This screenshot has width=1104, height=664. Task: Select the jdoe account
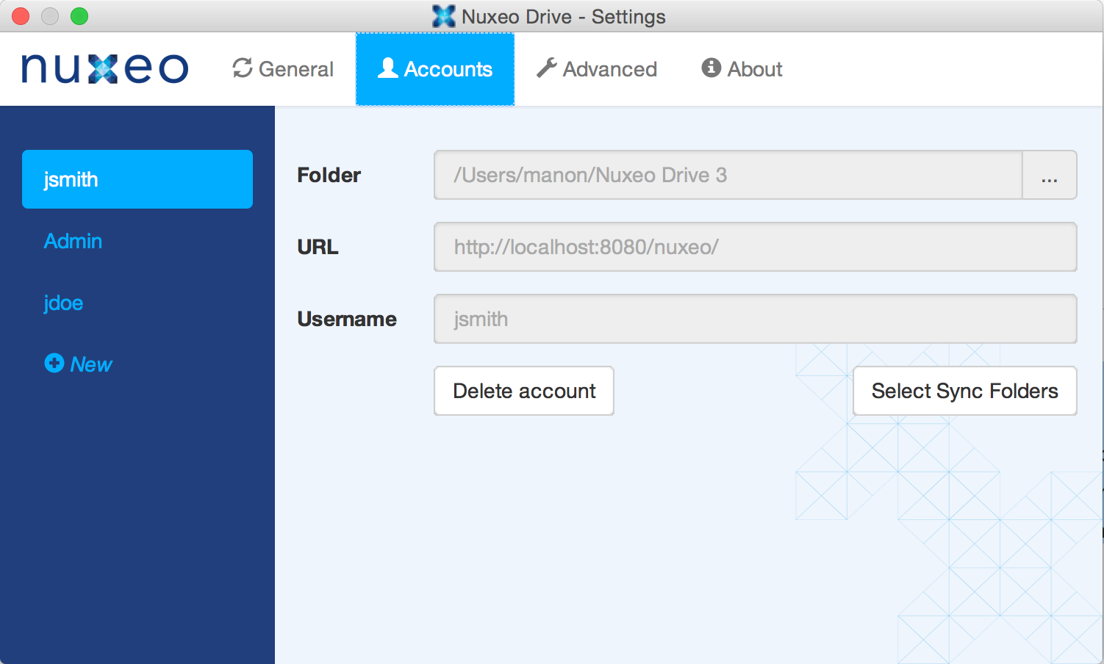click(x=63, y=303)
